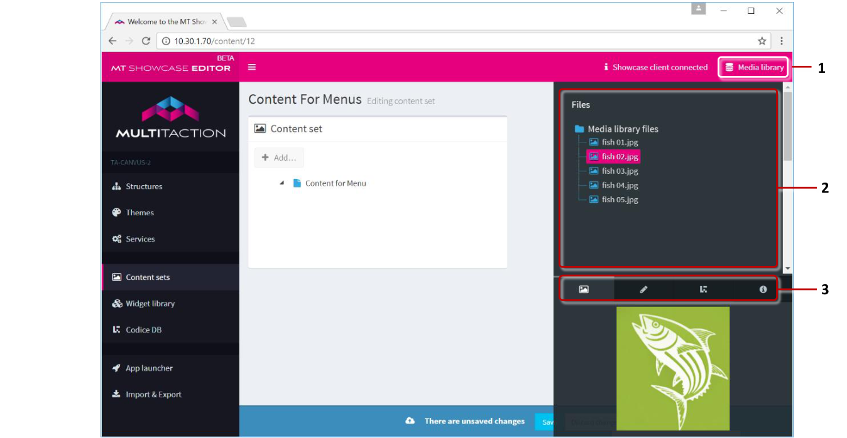Expand the Add... dropdown in Content set
The image size is (847, 438).
[278, 158]
